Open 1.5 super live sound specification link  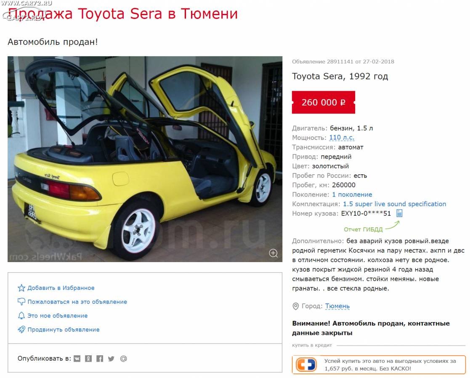tap(394, 204)
